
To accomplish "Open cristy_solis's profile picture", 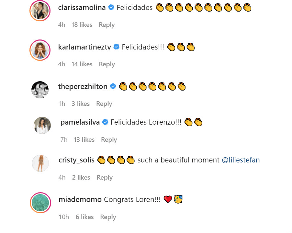I will [x=40, y=163].
